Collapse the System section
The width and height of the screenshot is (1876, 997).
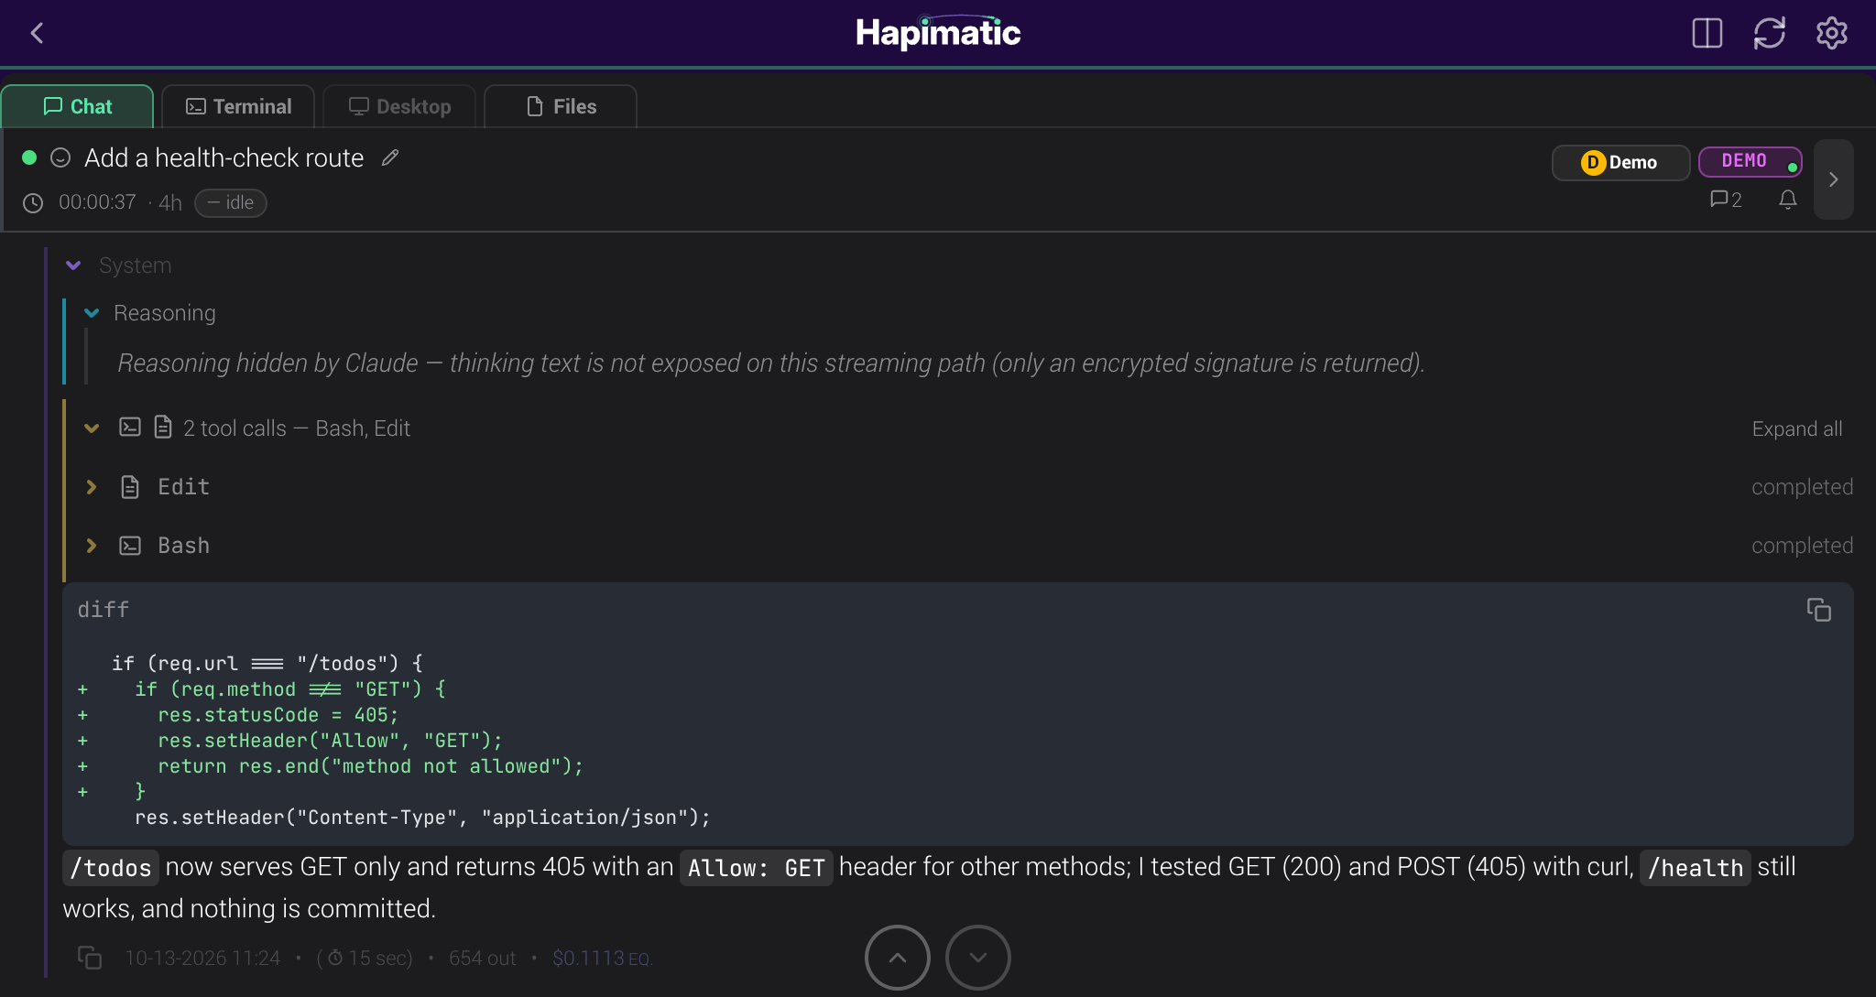click(x=73, y=266)
